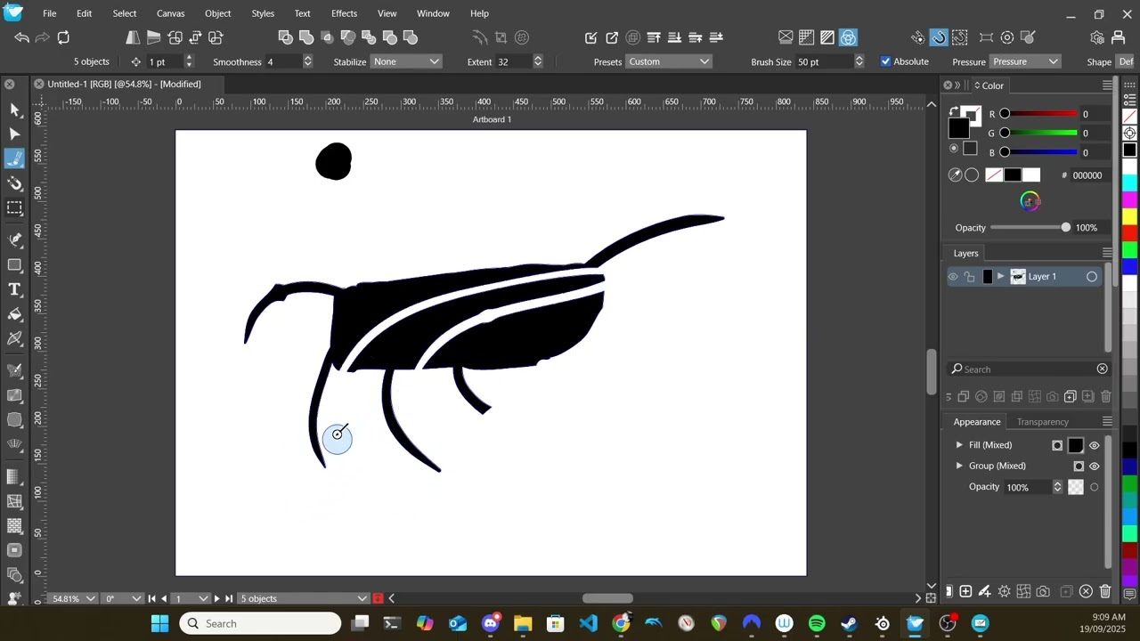Click the trash icon in Layers panel
The height and width of the screenshot is (641, 1140).
1106,396
